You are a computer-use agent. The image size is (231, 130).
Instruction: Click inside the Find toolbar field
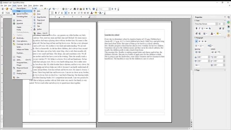coord(104,9)
